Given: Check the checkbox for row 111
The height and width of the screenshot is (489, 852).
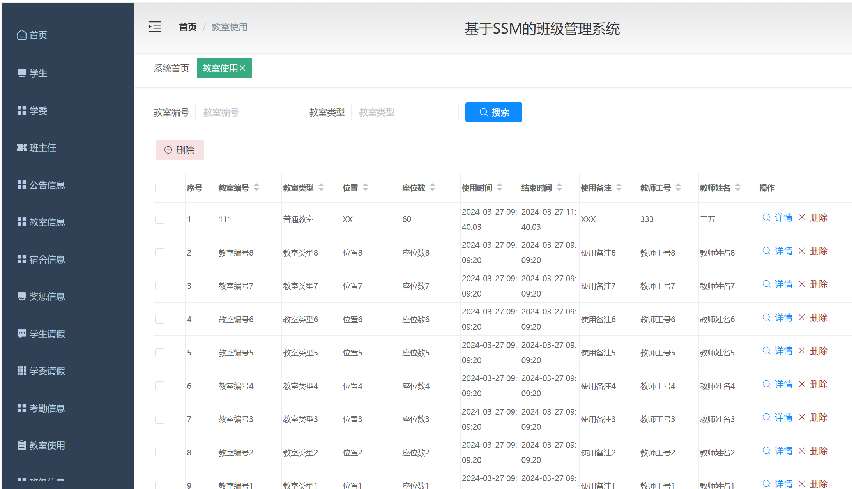Looking at the screenshot, I should tap(160, 219).
